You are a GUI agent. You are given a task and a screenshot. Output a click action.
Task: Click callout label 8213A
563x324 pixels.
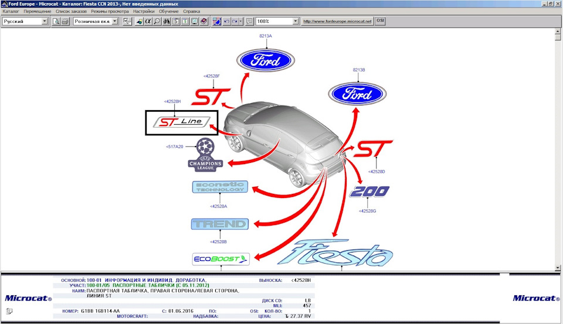[266, 36]
